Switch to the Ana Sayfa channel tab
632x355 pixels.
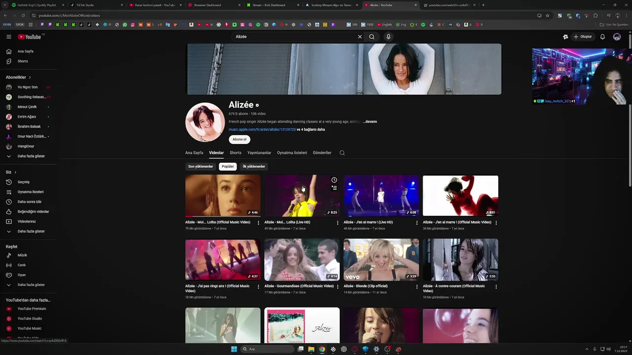click(x=194, y=153)
